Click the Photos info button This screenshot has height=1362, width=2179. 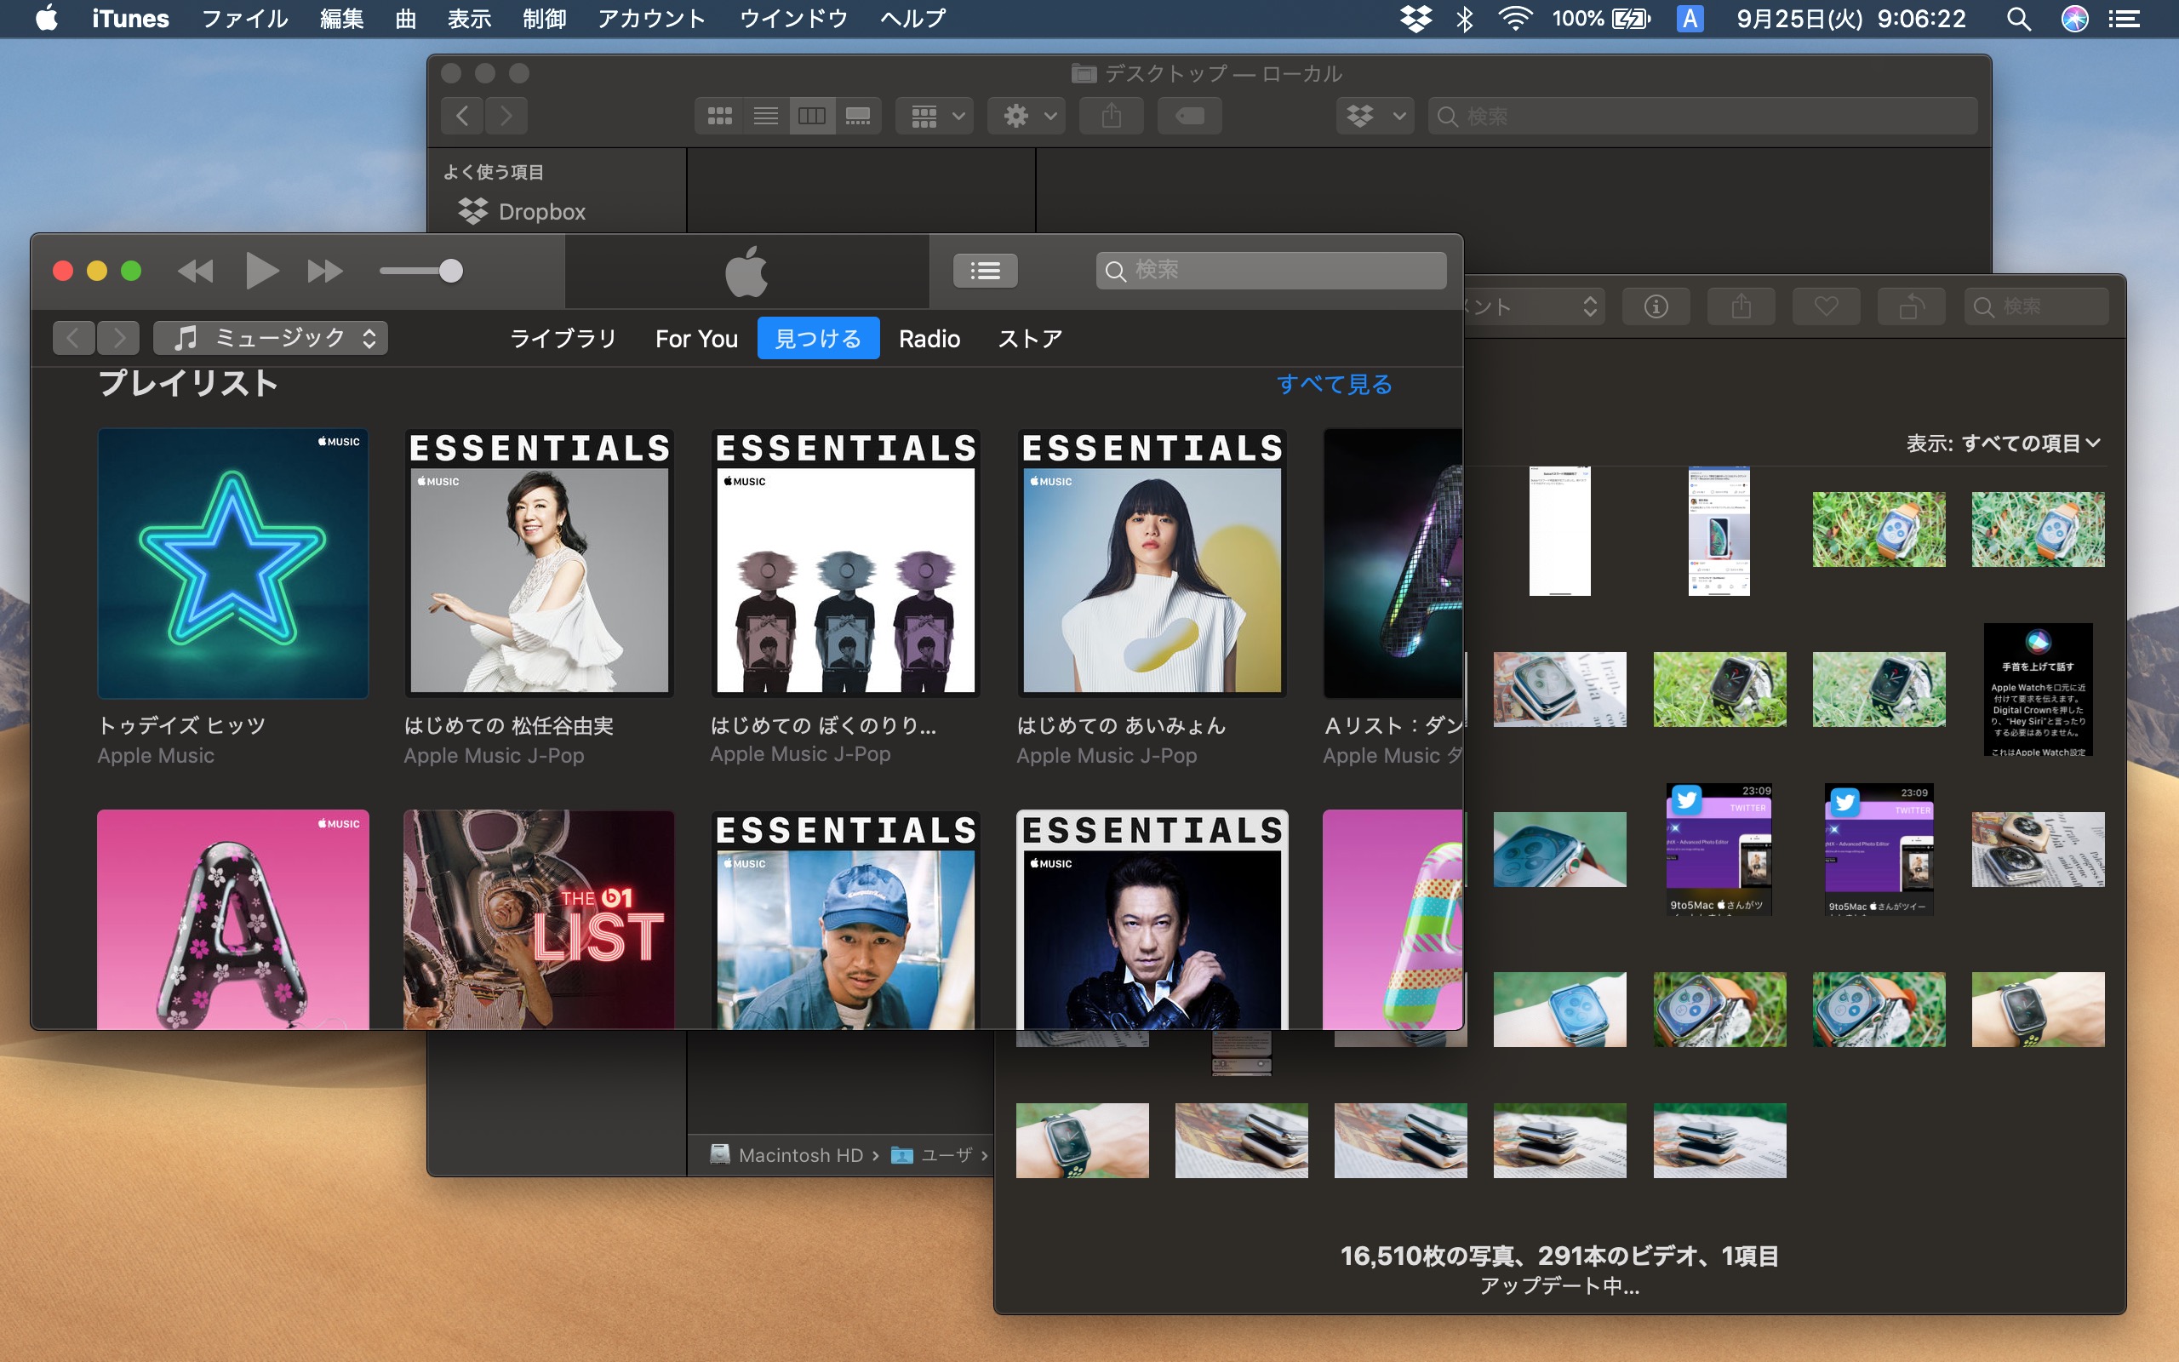click(x=1656, y=307)
